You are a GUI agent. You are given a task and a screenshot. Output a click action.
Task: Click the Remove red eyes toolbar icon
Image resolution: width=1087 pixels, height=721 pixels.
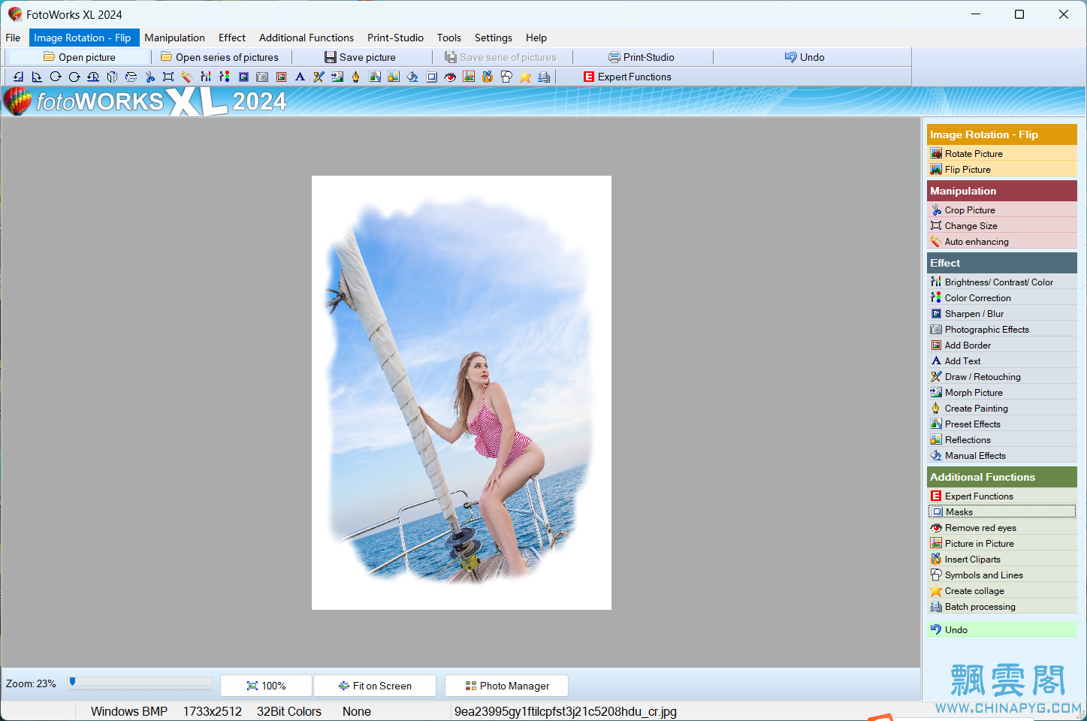[x=450, y=77]
